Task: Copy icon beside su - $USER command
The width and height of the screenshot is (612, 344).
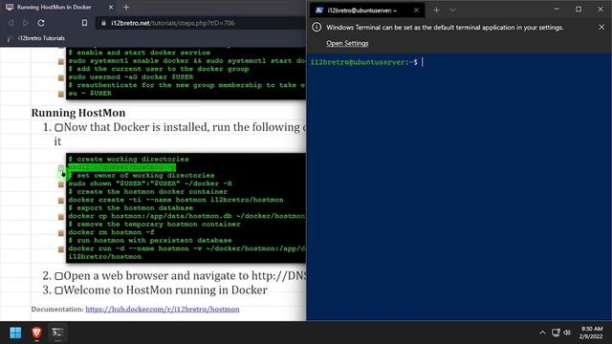Action: (x=61, y=94)
